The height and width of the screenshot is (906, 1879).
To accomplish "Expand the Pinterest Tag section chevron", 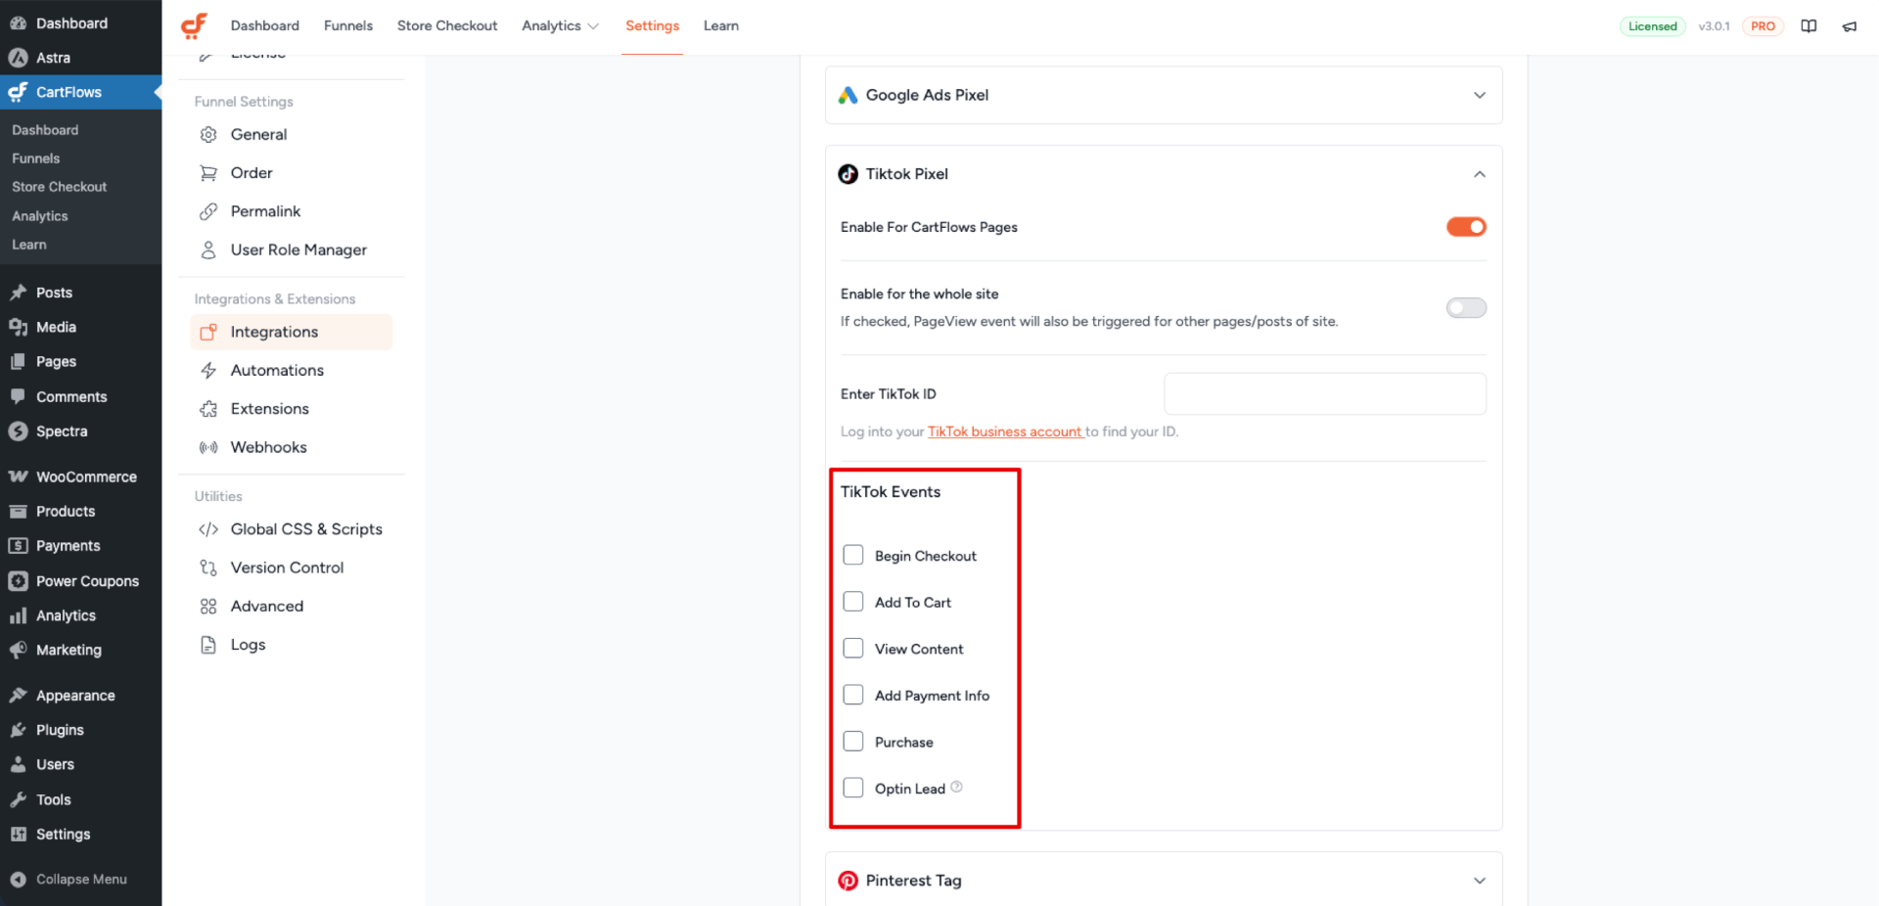I will click(1480, 881).
